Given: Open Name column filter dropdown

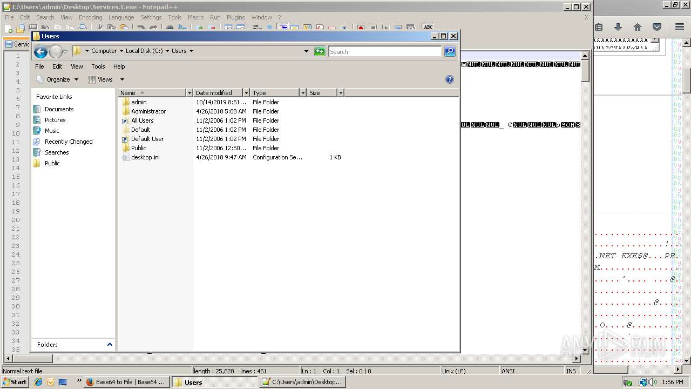Looking at the screenshot, I should click(189, 93).
